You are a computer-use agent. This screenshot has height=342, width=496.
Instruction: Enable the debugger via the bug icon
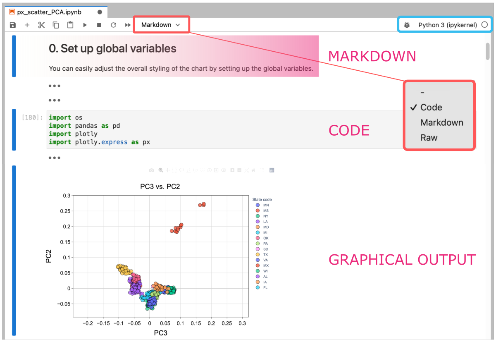click(407, 25)
